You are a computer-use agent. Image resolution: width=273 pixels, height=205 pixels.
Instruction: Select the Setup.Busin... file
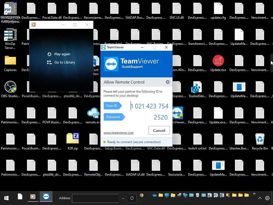[x=114, y=148]
